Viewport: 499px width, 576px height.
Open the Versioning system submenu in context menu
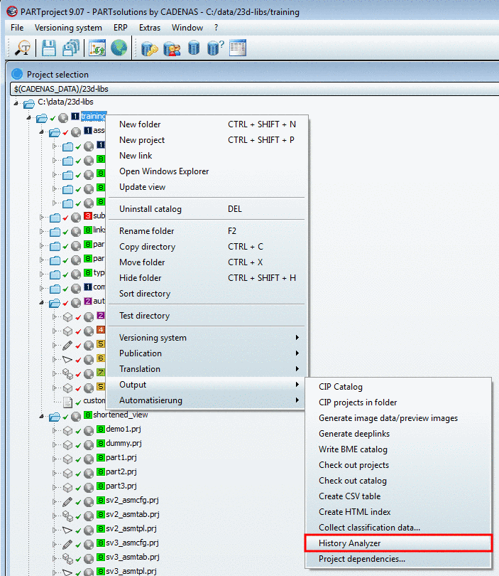207,338
